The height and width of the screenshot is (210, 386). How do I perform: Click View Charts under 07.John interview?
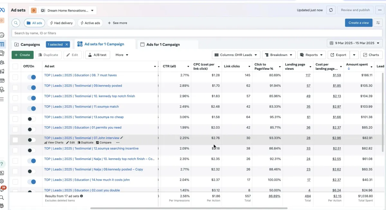[54, 142]
